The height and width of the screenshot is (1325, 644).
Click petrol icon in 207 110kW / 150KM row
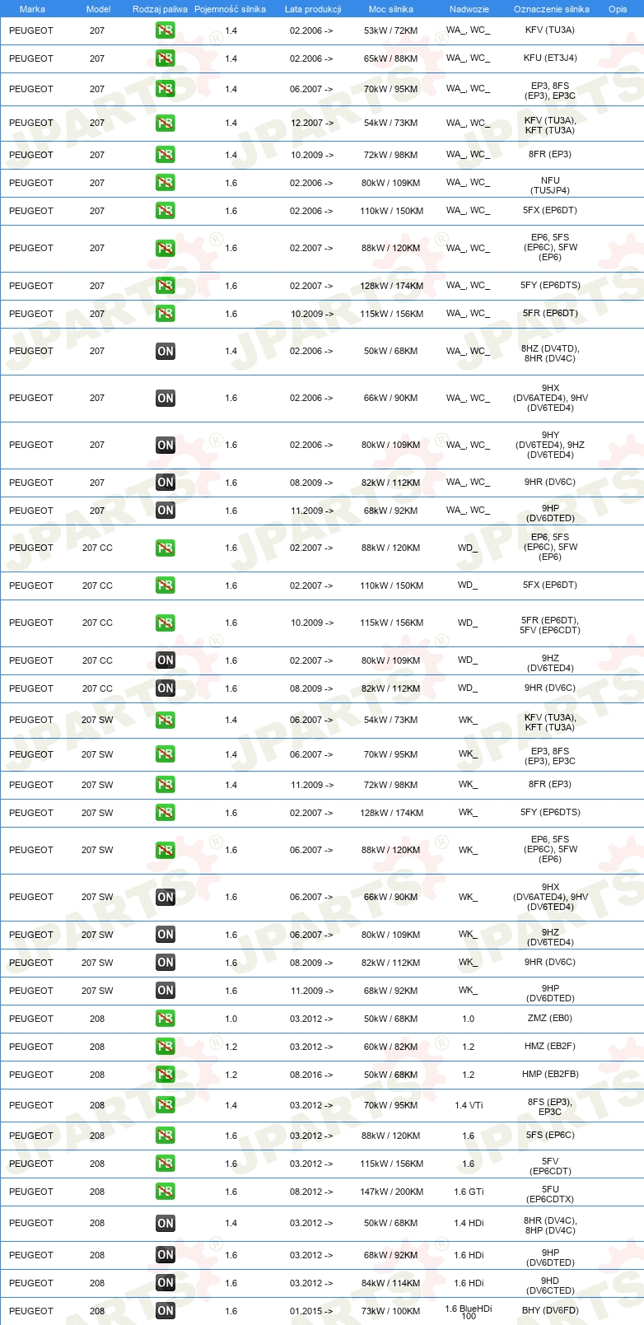tap(166, 211)
